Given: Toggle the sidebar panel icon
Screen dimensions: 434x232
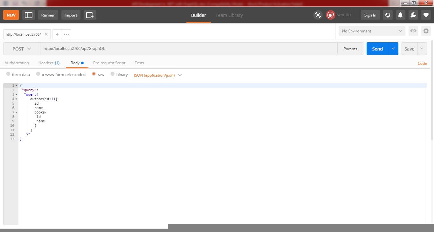Looking at the screenshot, I should point(29,15).
